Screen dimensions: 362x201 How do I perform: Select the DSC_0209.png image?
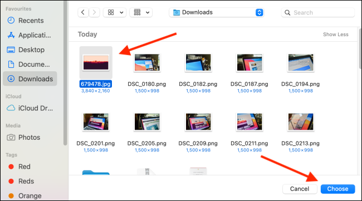coord(198,122)
